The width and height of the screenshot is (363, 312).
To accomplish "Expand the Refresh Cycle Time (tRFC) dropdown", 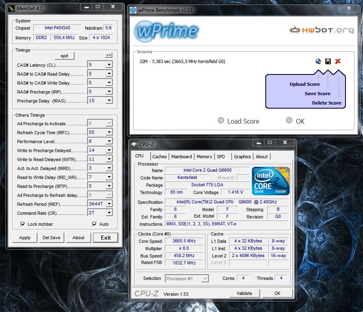I will 109,132.
